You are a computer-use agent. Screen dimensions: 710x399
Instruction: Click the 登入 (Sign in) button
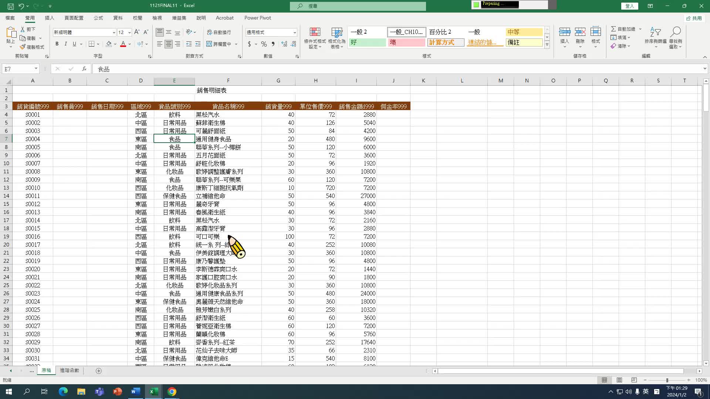[x=630, y=6]
